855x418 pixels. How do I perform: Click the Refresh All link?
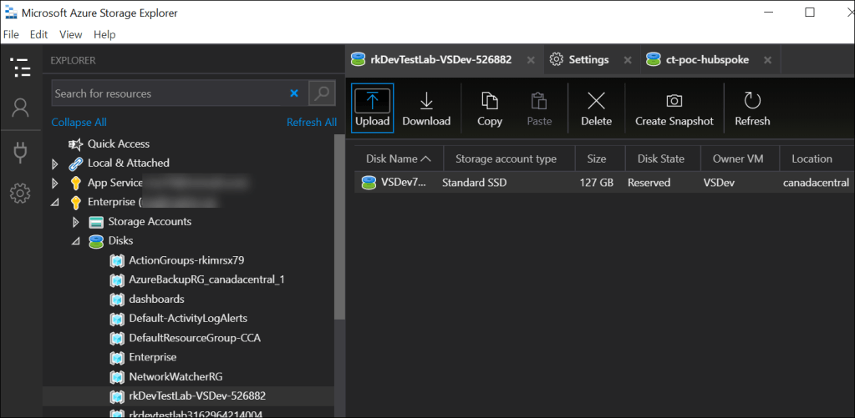pos(311,122)
